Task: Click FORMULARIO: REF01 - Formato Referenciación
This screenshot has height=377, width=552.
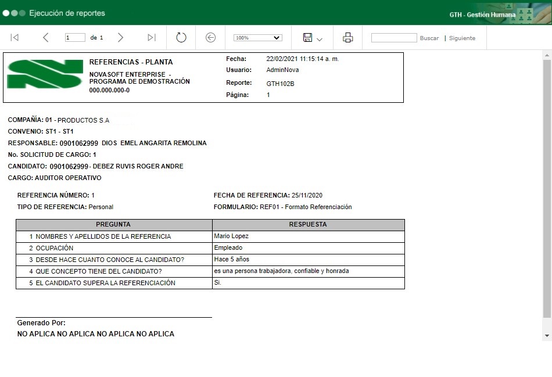Action: click(x=283, y=207)
